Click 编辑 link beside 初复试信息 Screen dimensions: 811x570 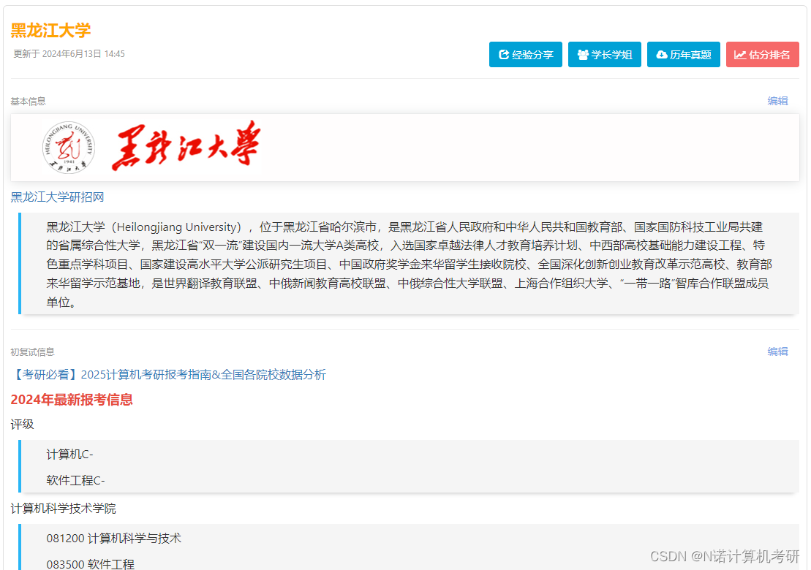tap(777, 351)
